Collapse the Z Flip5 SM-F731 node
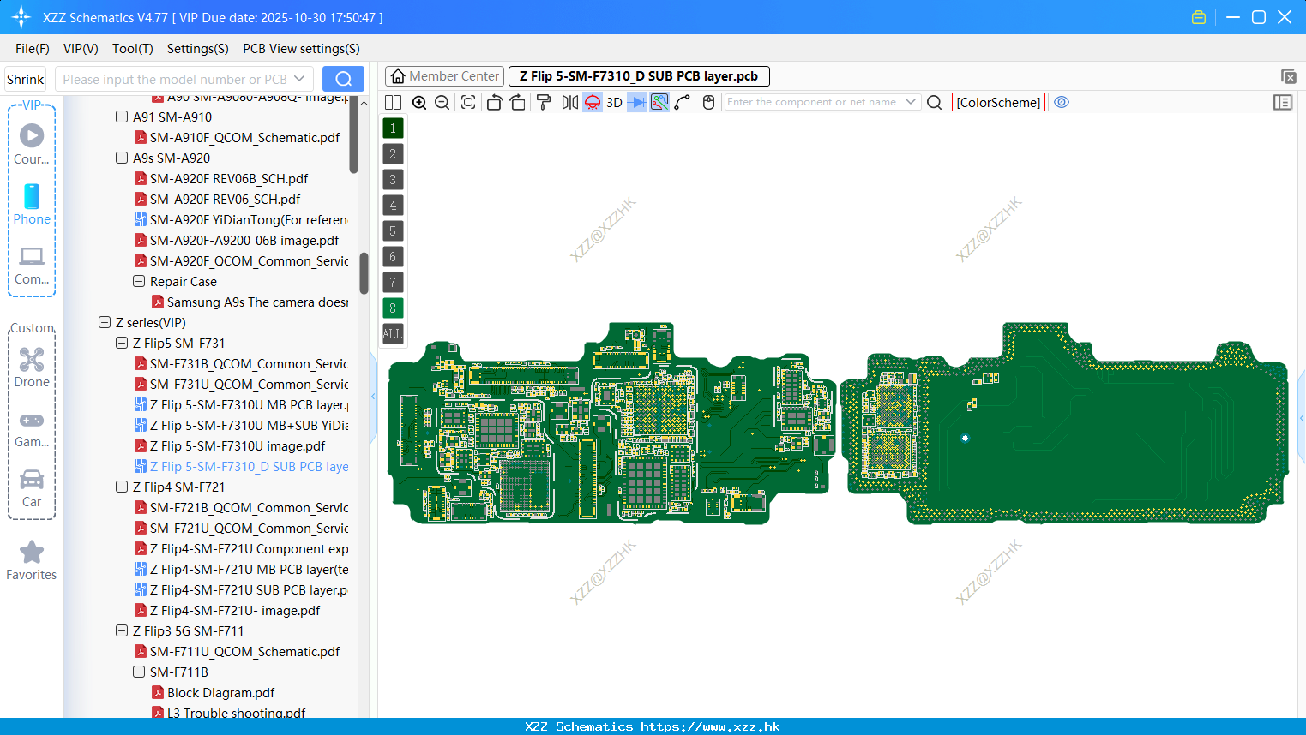Screen dimensions: 1306x735 [122, 343]
